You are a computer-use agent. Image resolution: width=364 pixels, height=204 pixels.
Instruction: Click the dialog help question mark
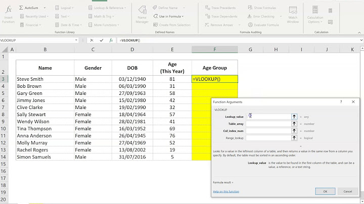tap(341, 102)
